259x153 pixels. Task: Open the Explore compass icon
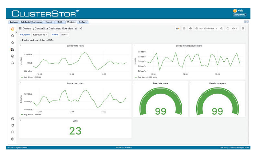13,56
